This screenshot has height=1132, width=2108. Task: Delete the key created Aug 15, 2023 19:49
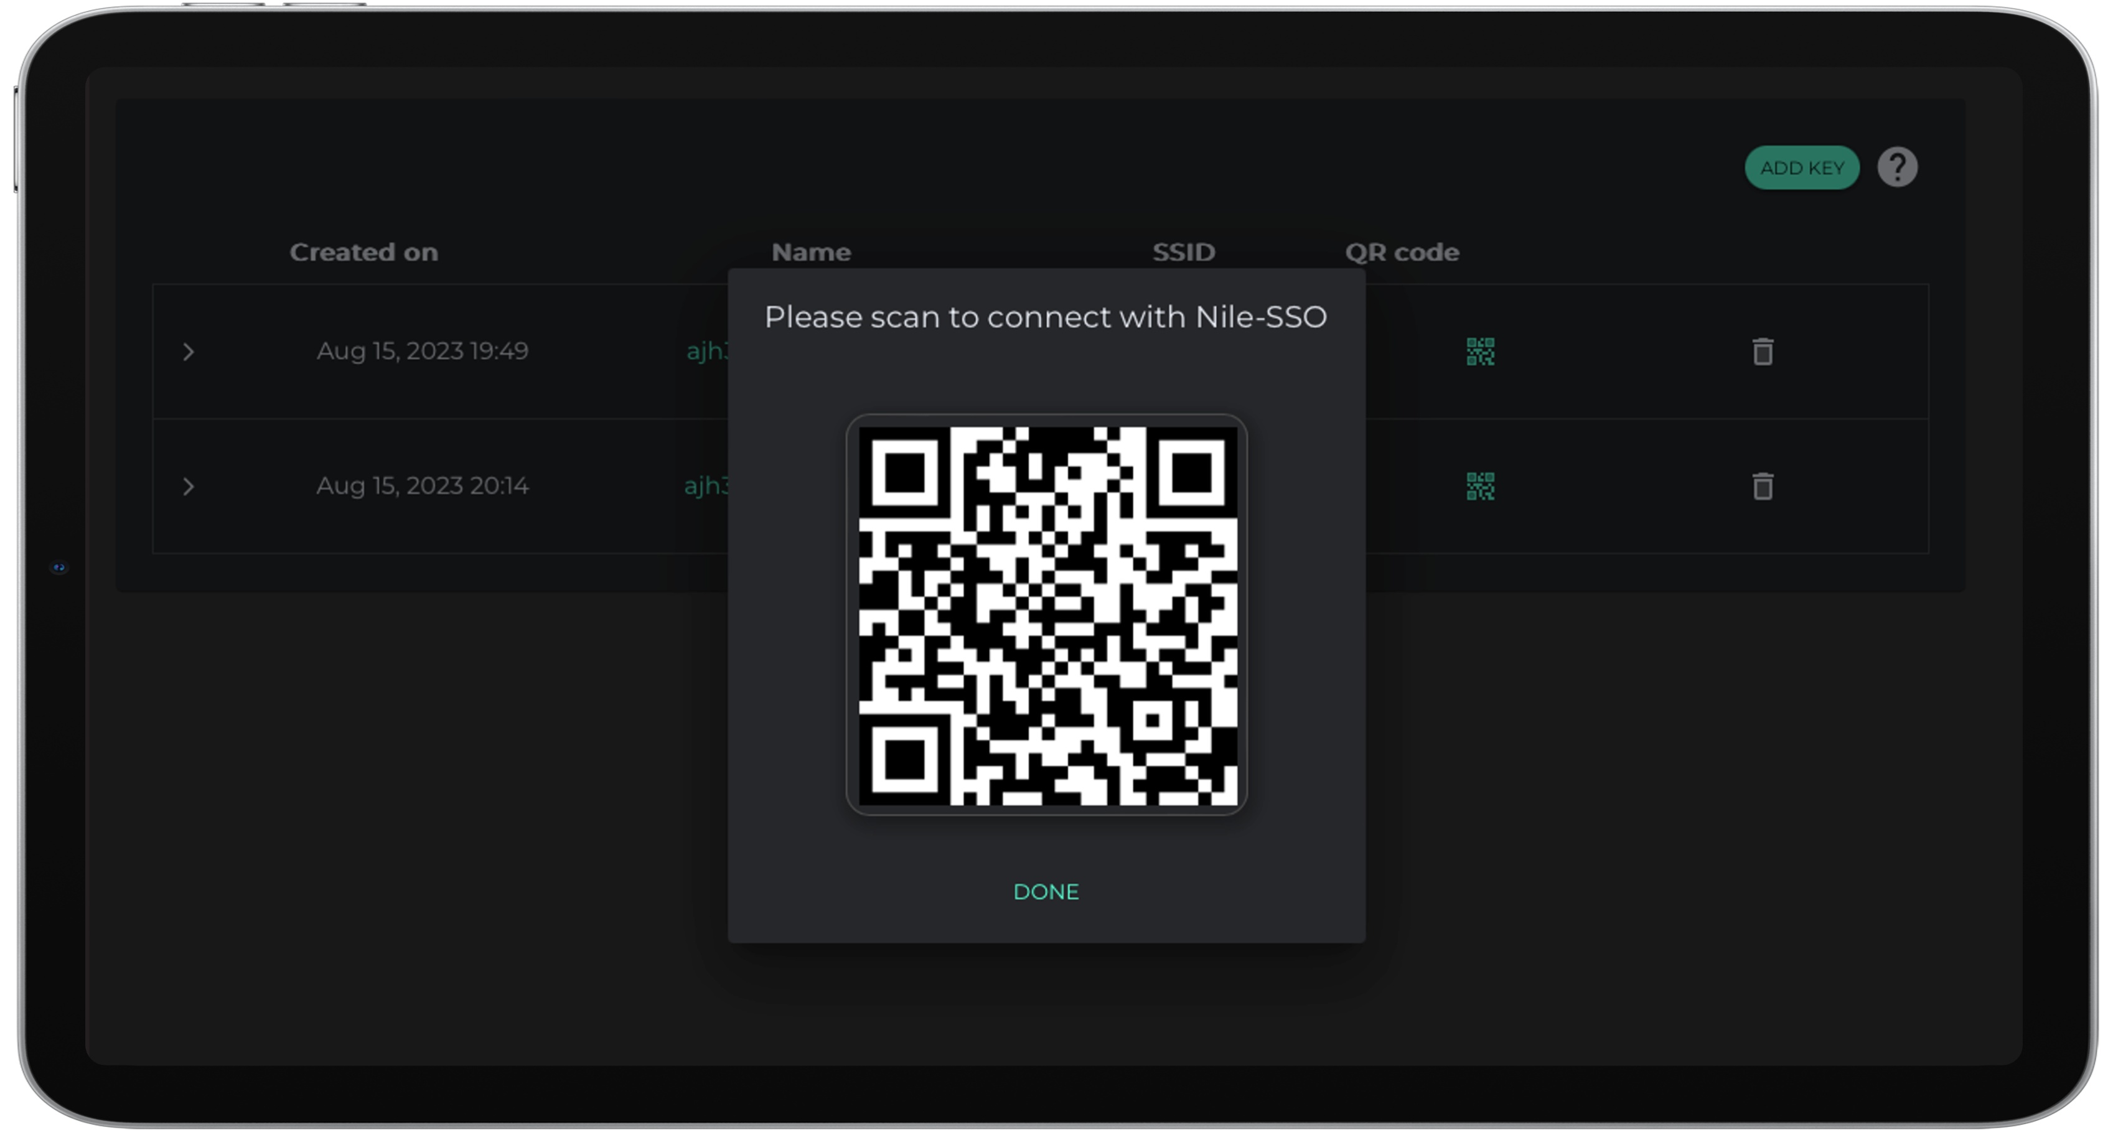point(1763,352)
